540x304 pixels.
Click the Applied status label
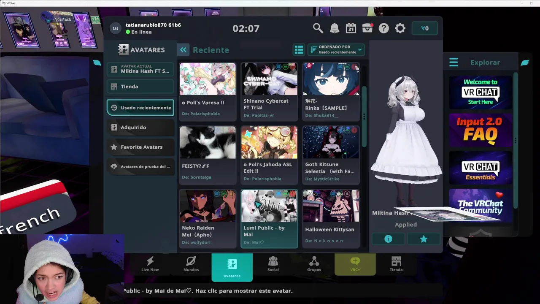pos(406,225)
